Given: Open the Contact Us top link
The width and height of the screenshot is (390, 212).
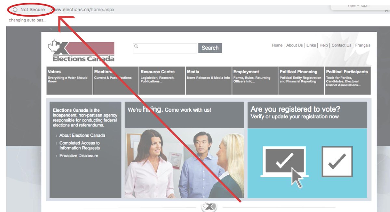Looking at the screenshot, I should [341, 45].
